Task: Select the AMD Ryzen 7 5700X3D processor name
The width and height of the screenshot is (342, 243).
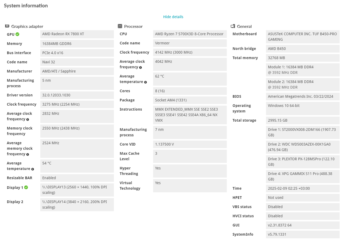Action: tap(190, 34)
